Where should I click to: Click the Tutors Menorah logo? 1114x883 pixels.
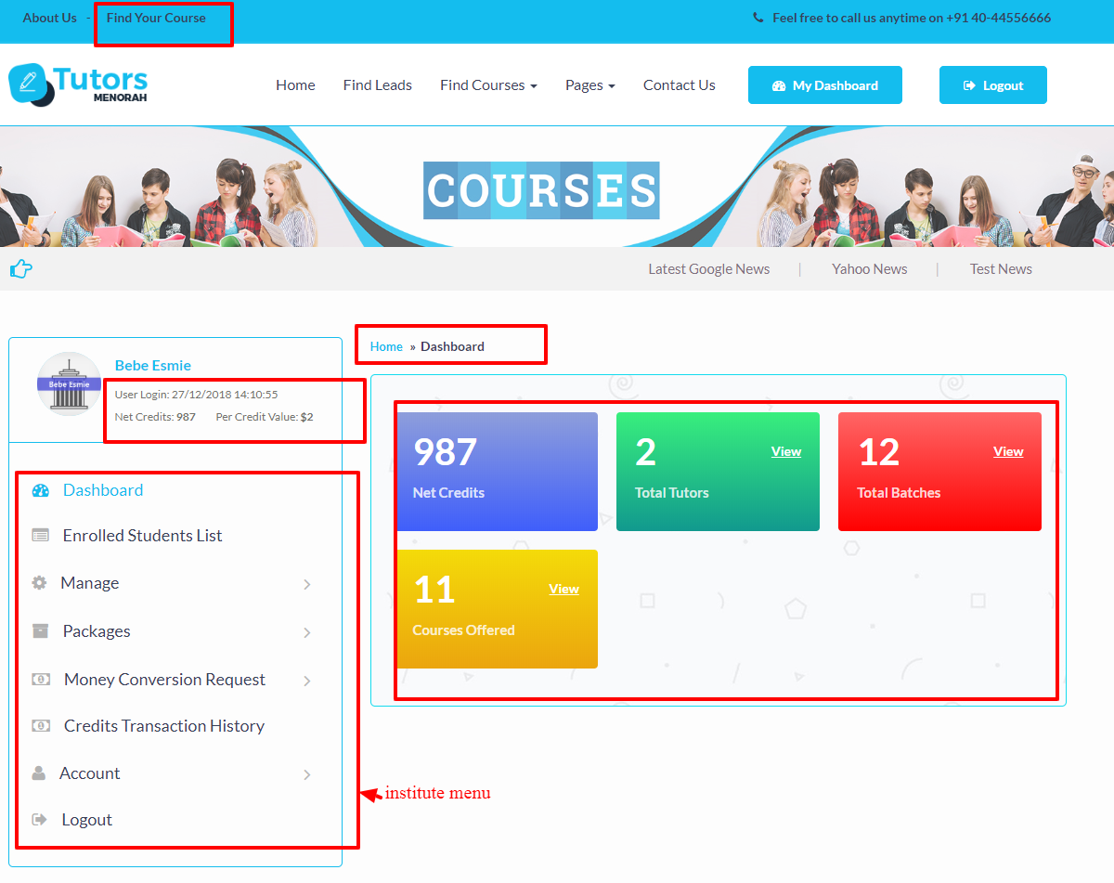click(x=78, y=84)
